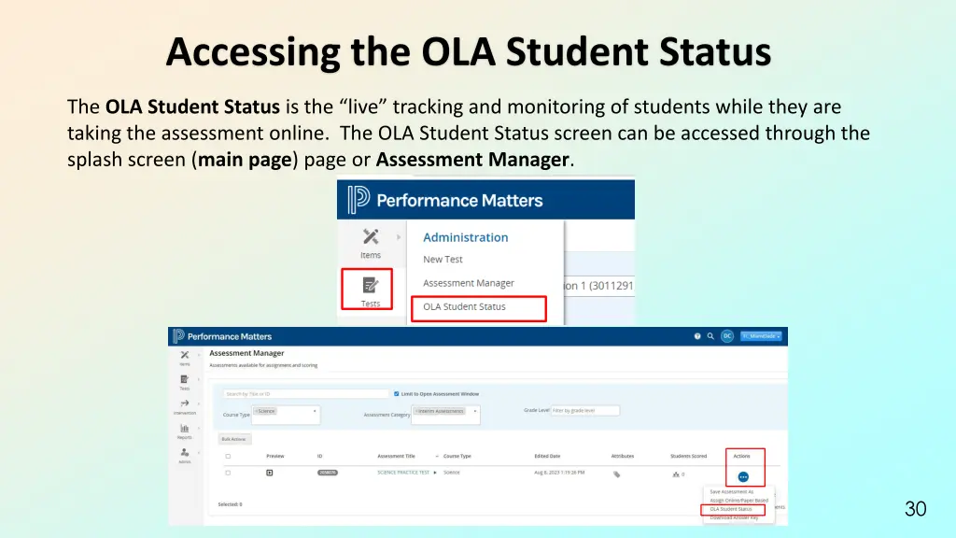Open the Course Type dropdown
Viewport: 956px width, 538px height.
click(x=286, y=415)
